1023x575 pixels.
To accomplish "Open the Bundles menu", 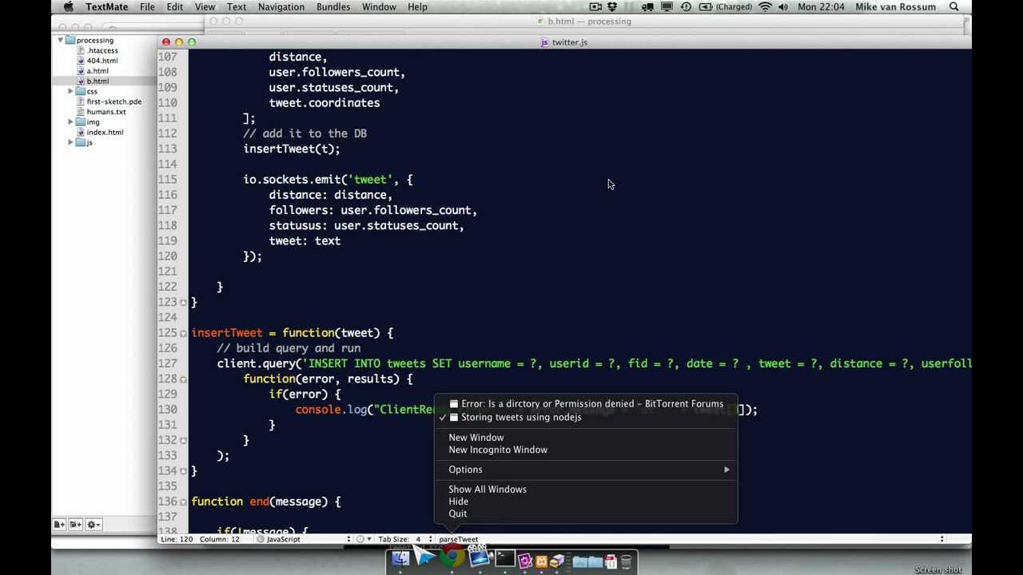I will tap(333, 6).
